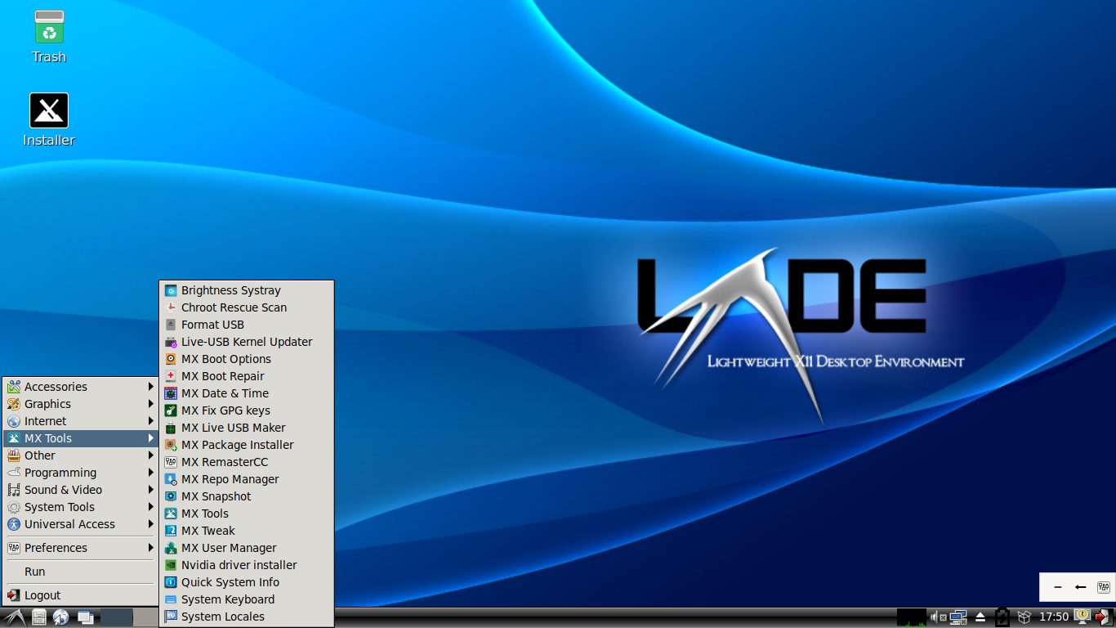
Task: Expand the Graphics submenu arrow
Action: [x=151, y=404]
